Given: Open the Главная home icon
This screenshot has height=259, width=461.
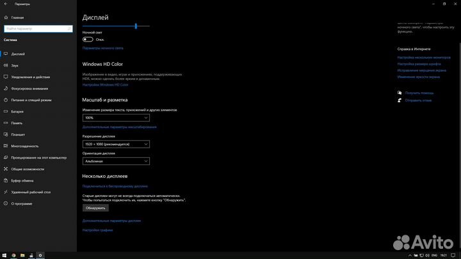Looking at the screenshot, I should [5, 19].
